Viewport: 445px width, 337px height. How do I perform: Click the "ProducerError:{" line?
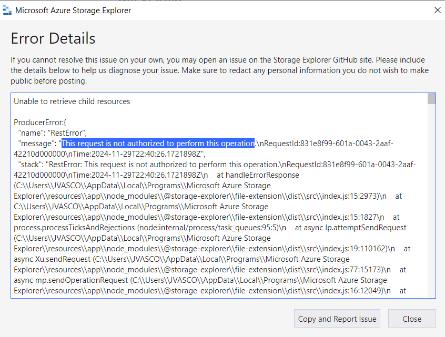(40, 122)
